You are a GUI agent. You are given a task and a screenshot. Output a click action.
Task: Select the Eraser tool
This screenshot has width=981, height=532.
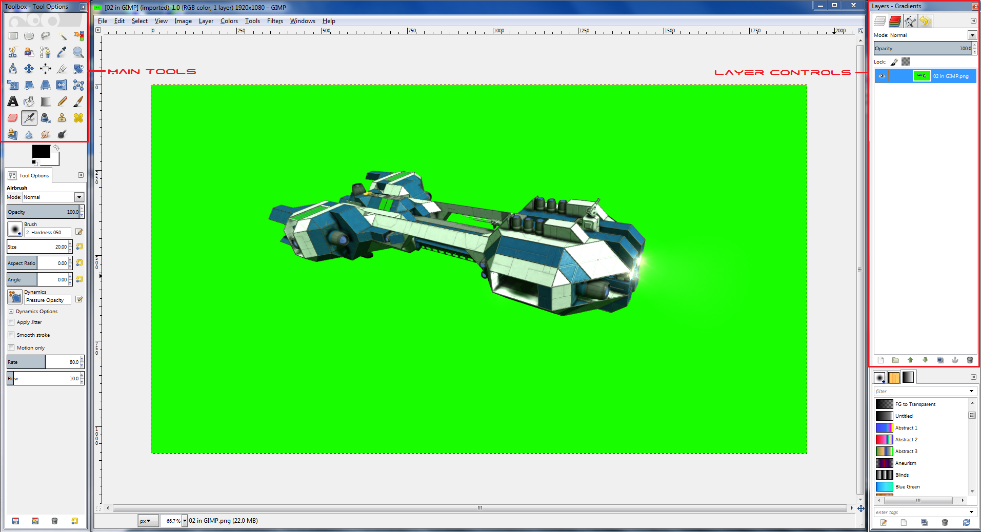tap(13, 118)
